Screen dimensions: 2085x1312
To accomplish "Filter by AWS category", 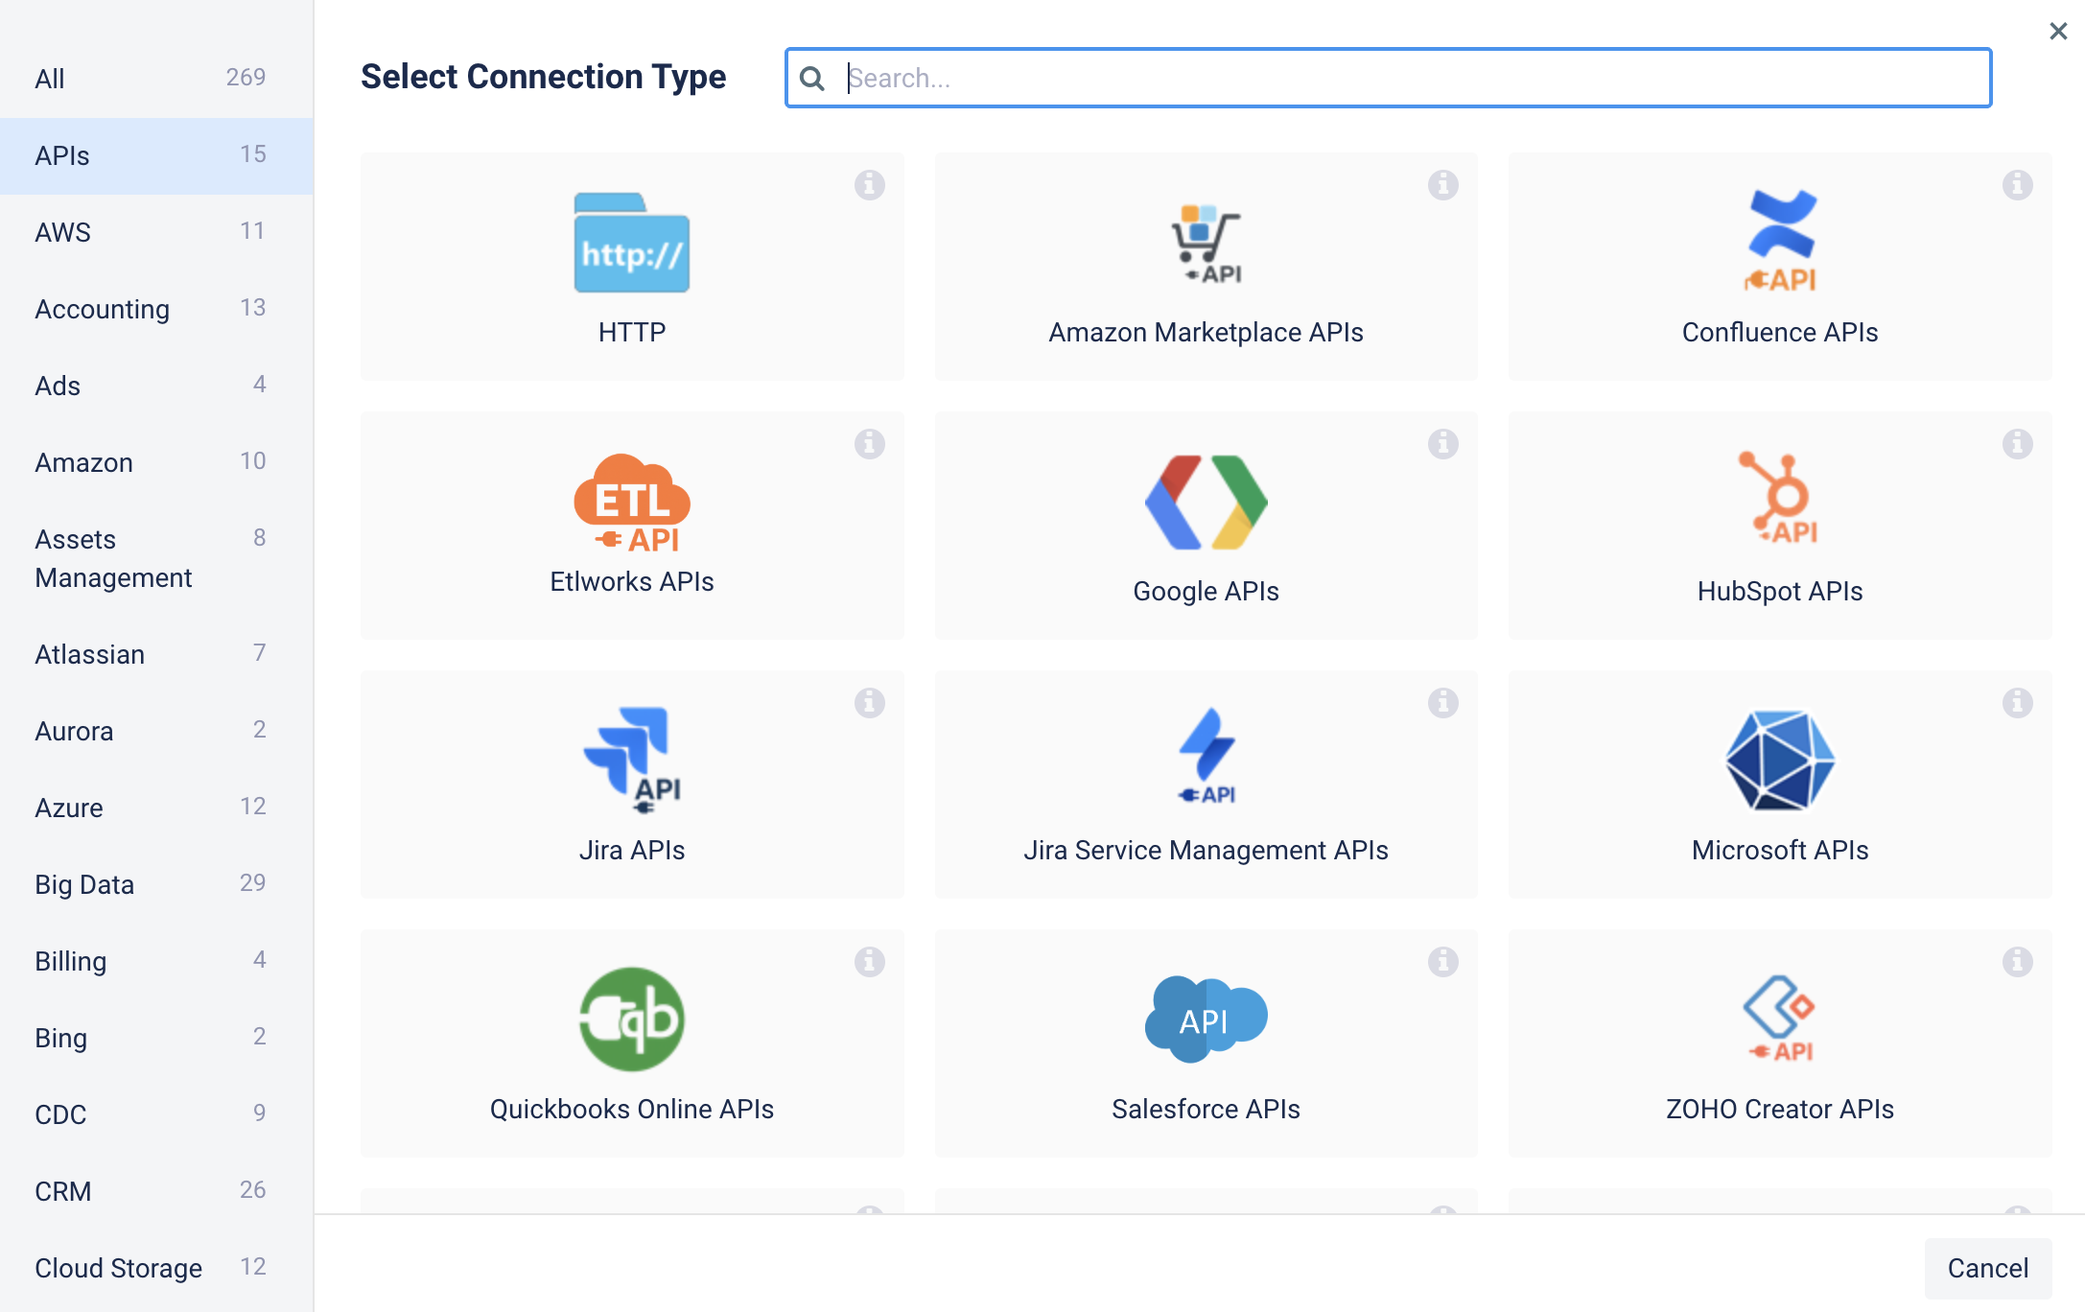I will pyautogui.click(x=156, y=232).
